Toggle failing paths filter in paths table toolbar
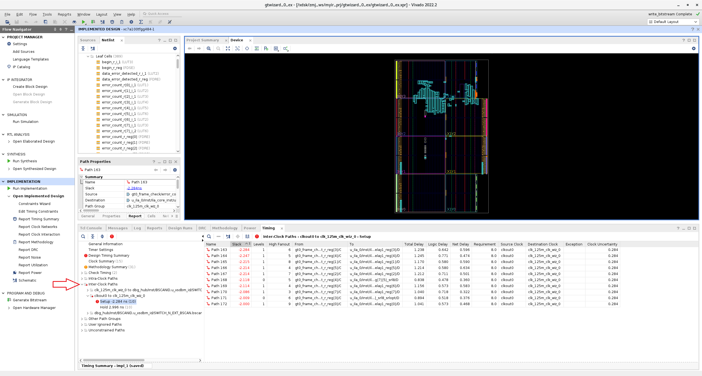702x376 pixels. click(257, 236)
